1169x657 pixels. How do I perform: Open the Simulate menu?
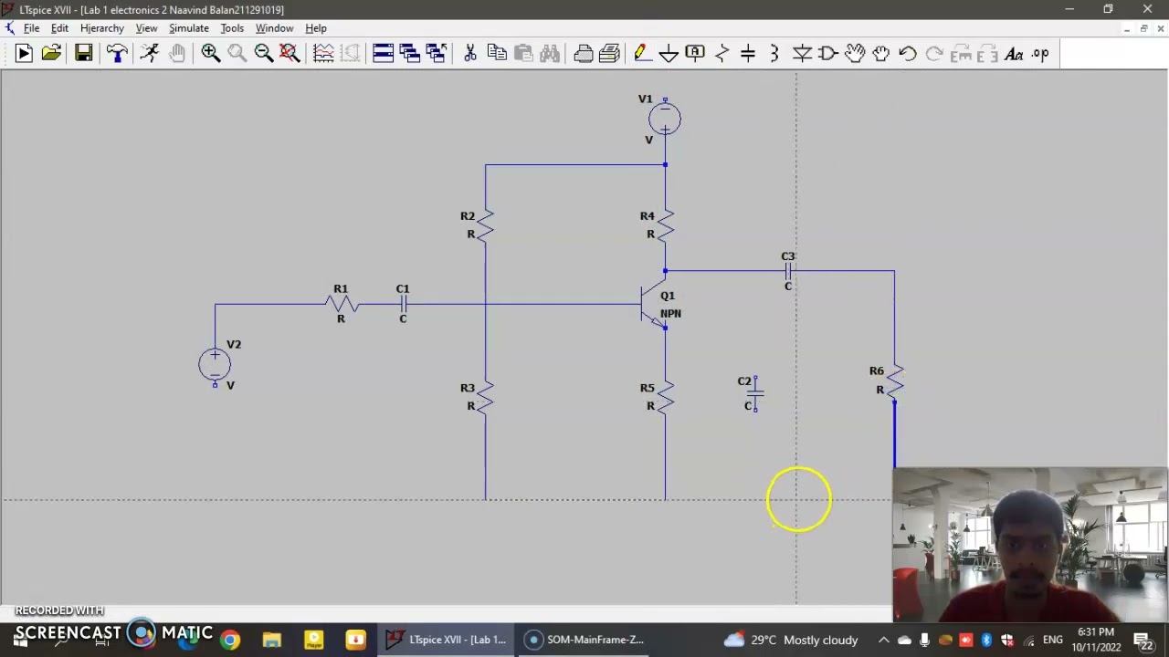point(189,28)
